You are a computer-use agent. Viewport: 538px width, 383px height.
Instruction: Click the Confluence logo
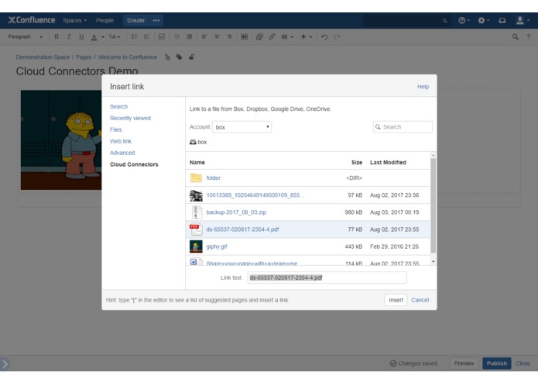32,20
